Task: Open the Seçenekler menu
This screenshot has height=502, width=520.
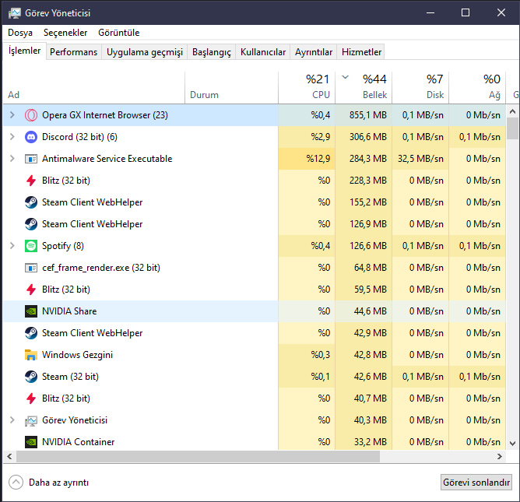Action: (x=65, y=33)
